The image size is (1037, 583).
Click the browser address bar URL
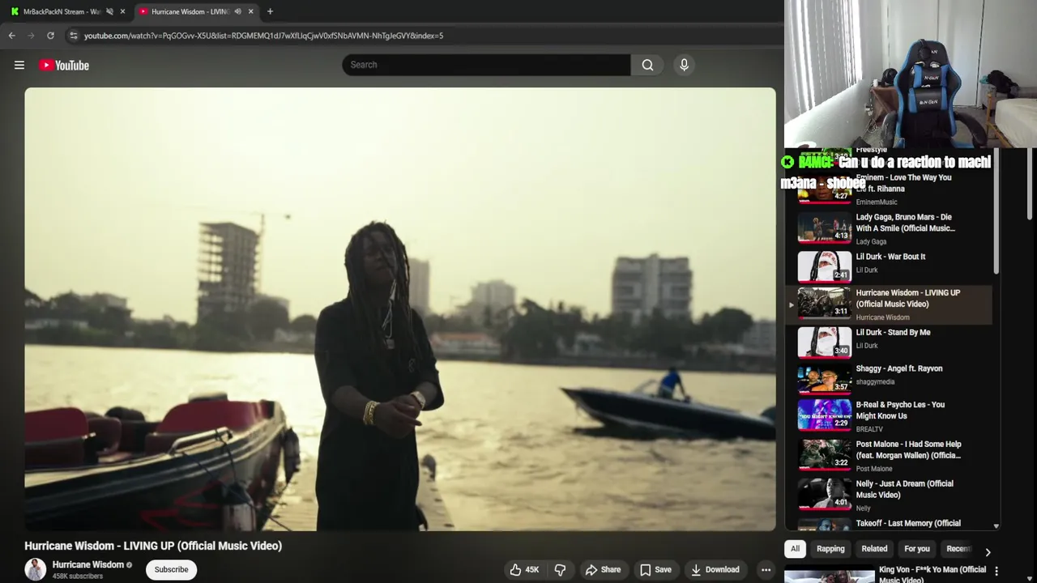click(263, 36)
